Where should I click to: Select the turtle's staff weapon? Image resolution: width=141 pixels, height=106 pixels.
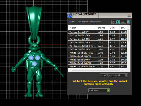[61, 73]
